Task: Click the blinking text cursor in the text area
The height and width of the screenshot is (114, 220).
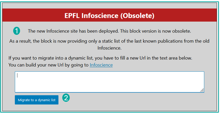Action: click(17, 76)
